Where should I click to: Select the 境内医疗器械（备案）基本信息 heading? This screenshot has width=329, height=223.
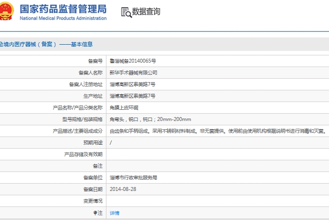46,44
